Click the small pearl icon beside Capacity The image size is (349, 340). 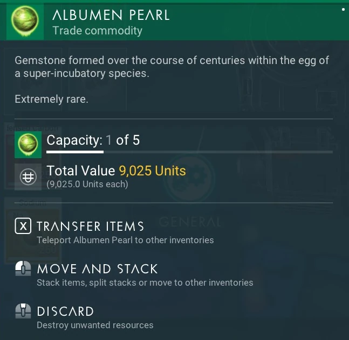coord(28,144)
